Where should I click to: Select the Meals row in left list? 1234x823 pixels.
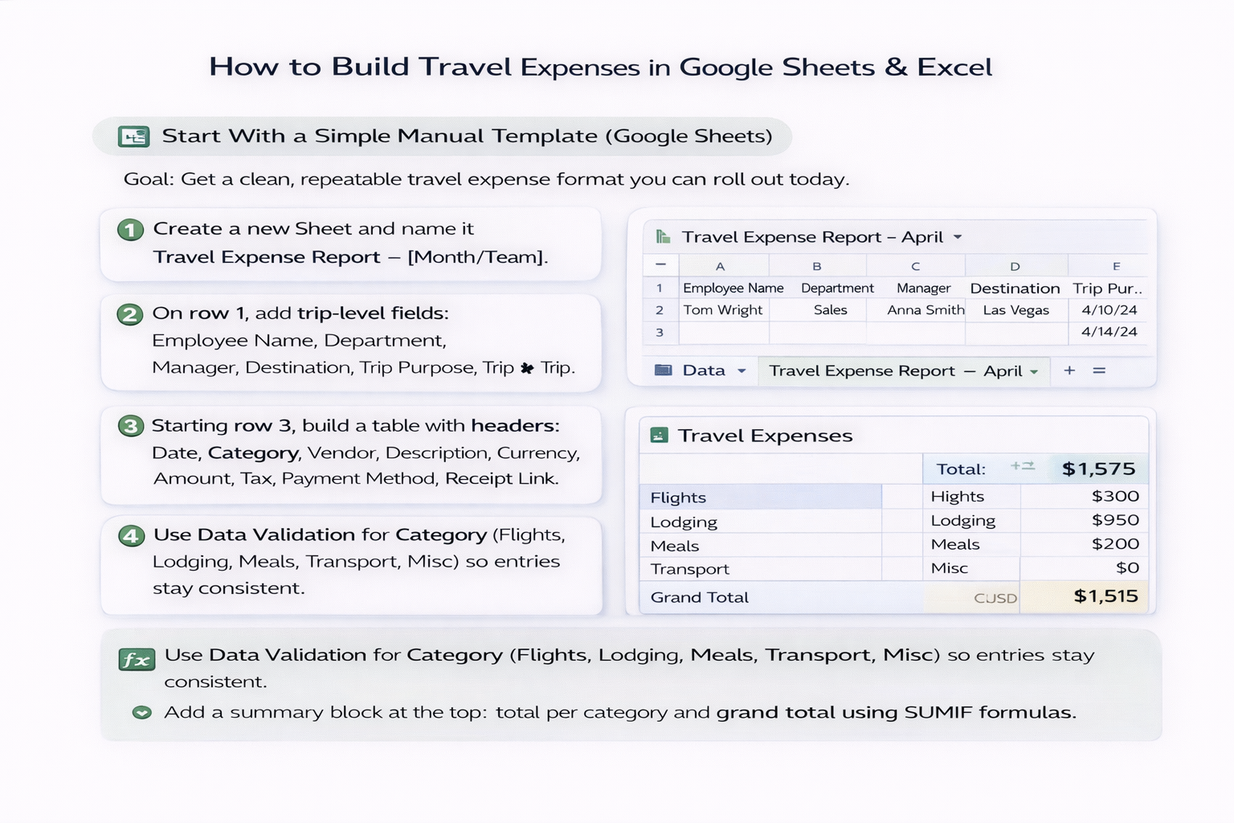click(x=760, y=546)
